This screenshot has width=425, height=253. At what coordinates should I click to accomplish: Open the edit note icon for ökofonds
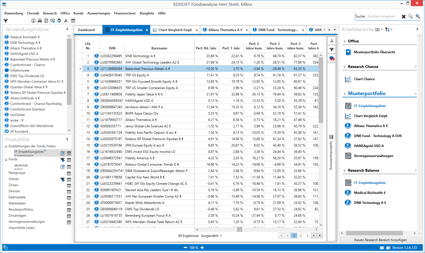(63, 167)
